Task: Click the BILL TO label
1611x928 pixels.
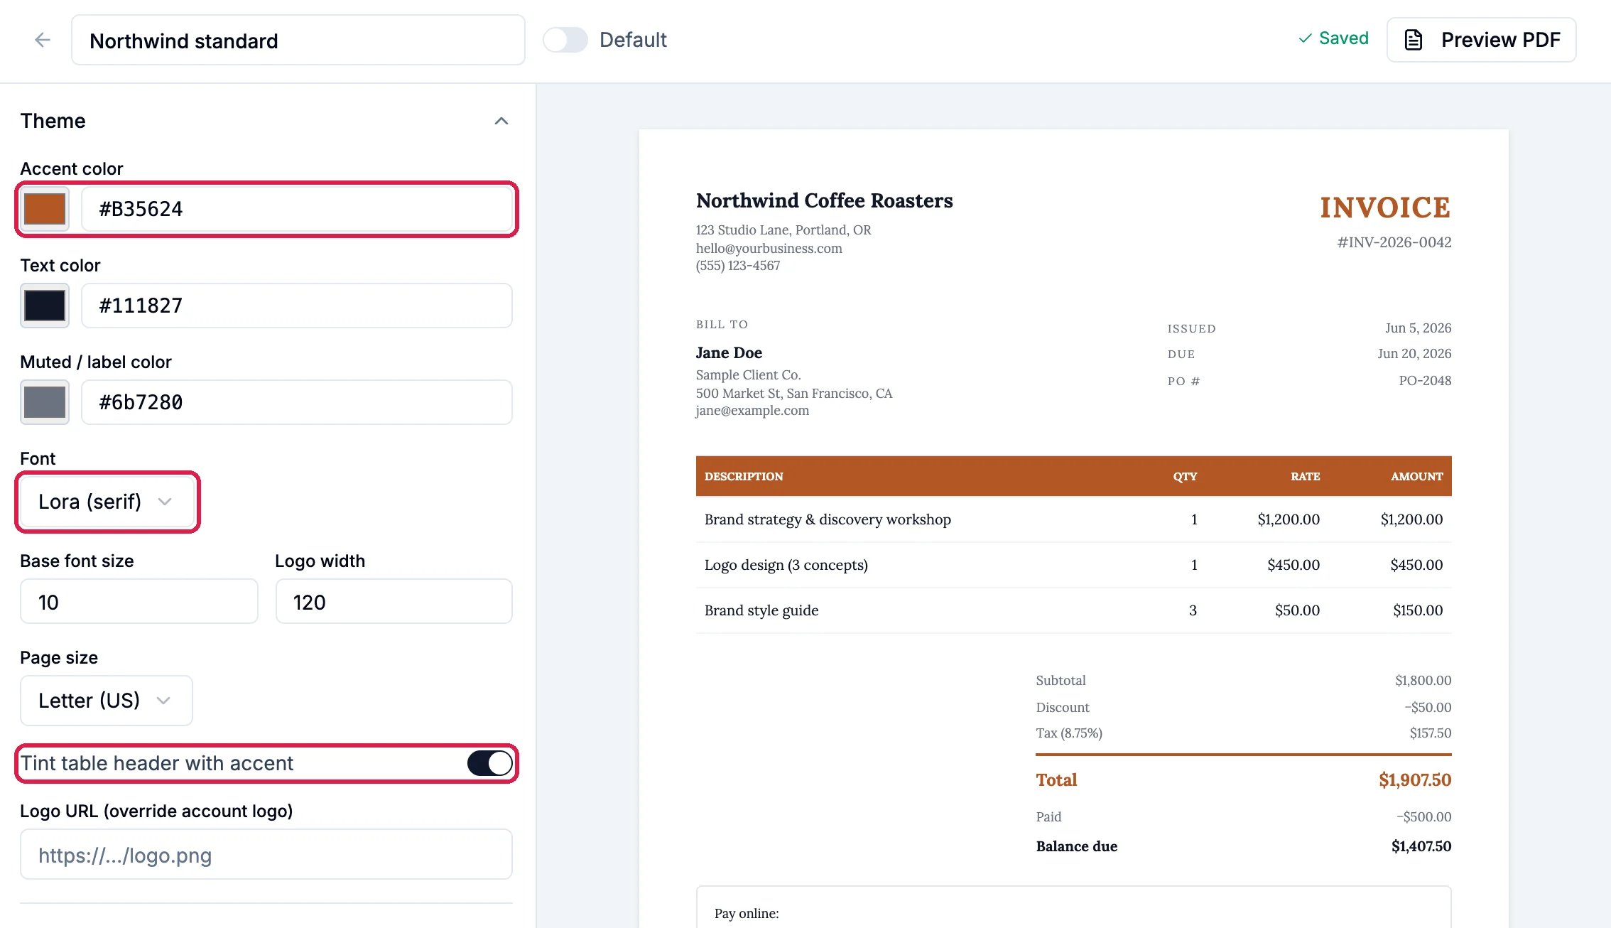Action: (x=722, y=324)
